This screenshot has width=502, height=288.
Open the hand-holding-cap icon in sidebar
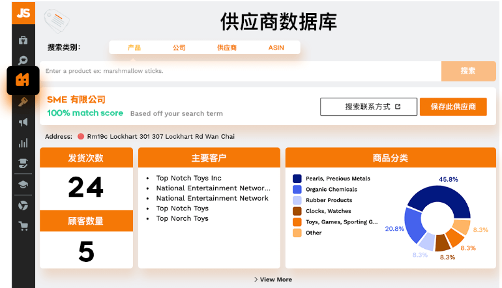(23, 163)
